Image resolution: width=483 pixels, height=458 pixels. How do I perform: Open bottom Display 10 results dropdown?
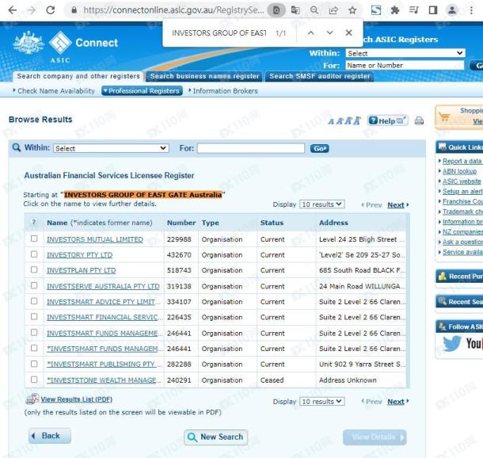(322, 401)
